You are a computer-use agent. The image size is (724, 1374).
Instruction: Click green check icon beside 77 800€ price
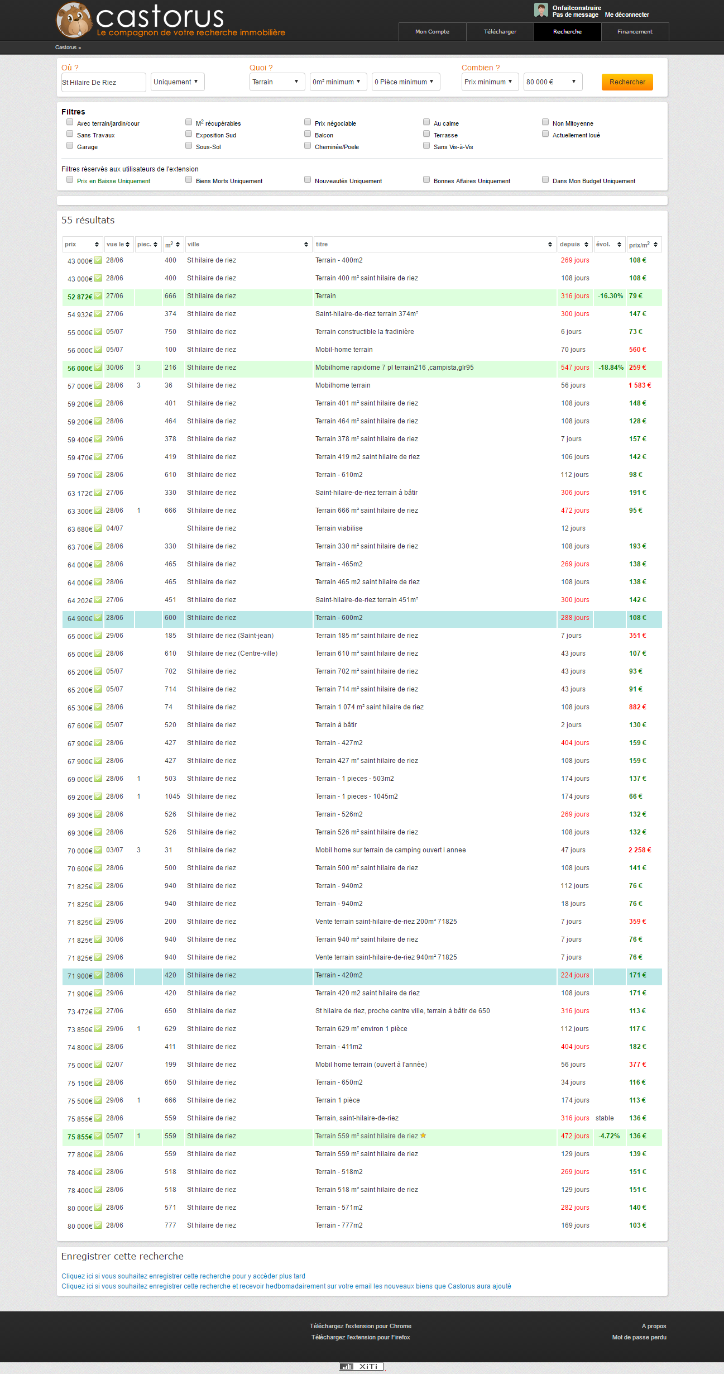click(98, 1154)
